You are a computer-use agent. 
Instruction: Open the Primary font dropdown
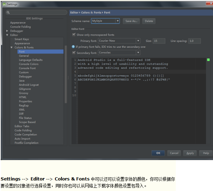point(138,41)
